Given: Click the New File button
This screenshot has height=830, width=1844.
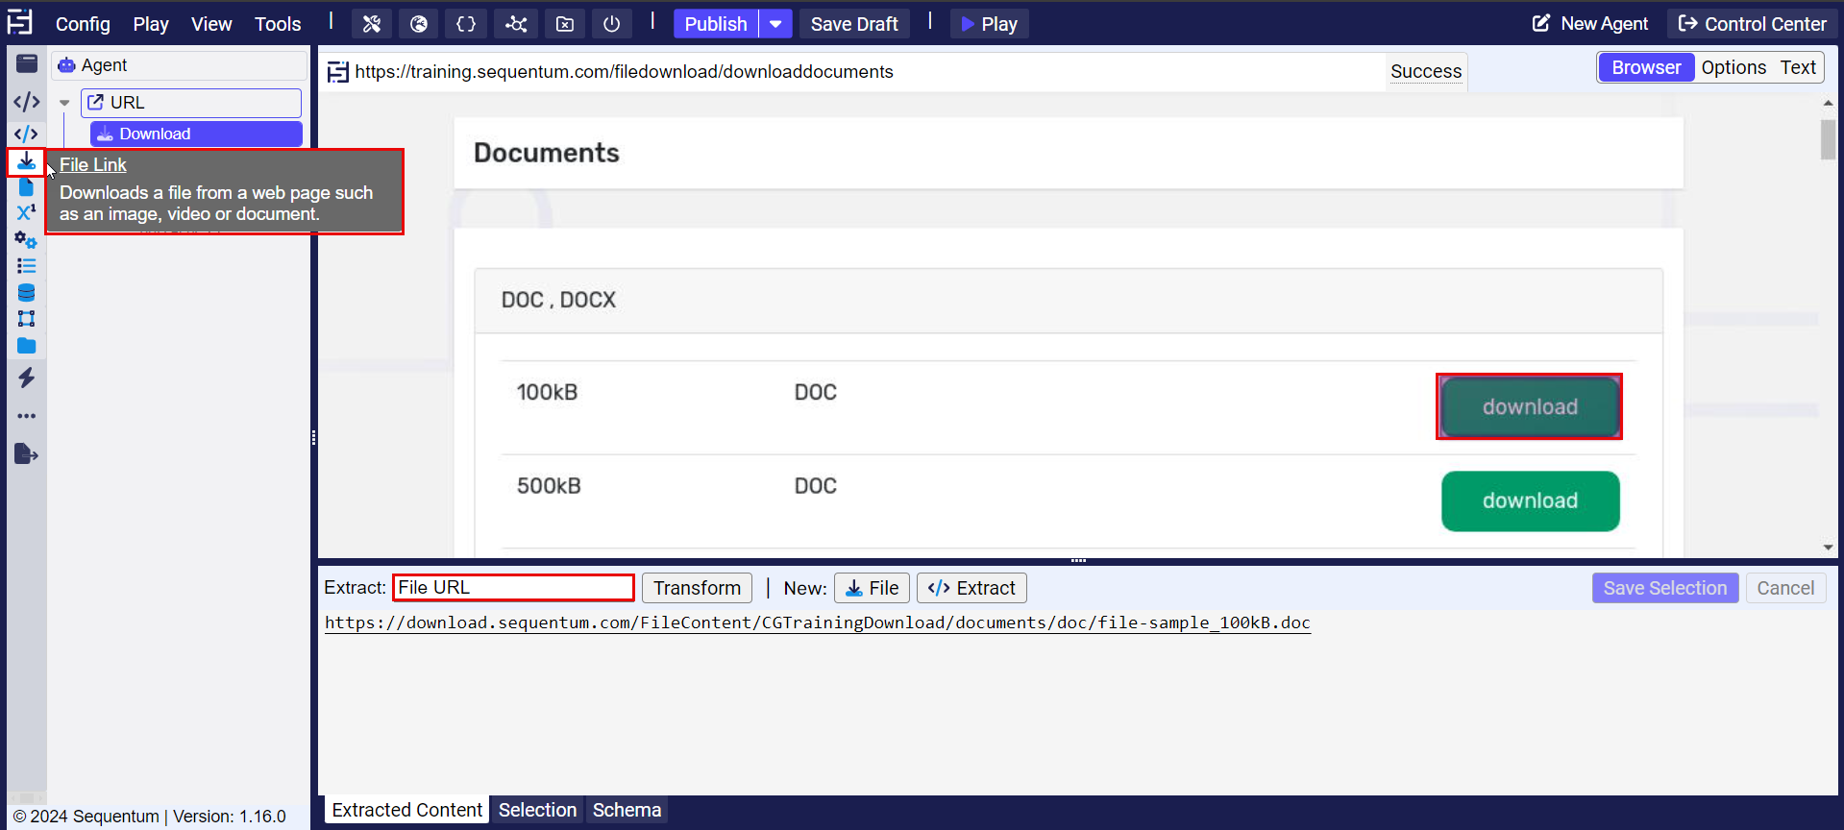Looking at the screenshot, I should 872,588.
